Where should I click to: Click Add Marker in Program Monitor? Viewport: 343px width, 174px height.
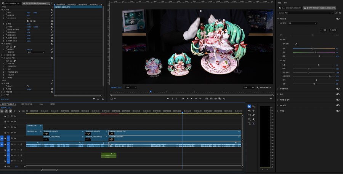point(168,99)
